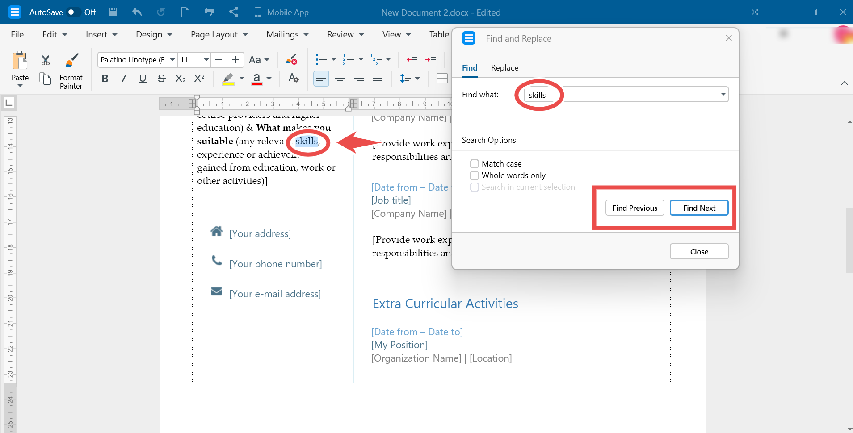Screen dimensions: 853x433
Task: Decrease font size with minus button
Action: coord(219,60)
